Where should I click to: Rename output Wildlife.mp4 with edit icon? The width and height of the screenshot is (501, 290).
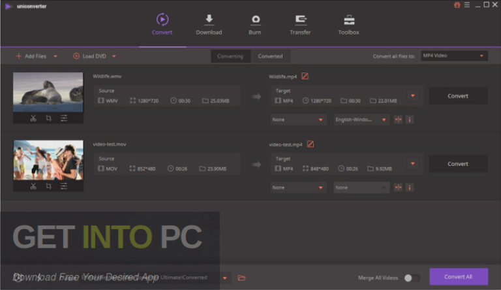coord(305,76)
